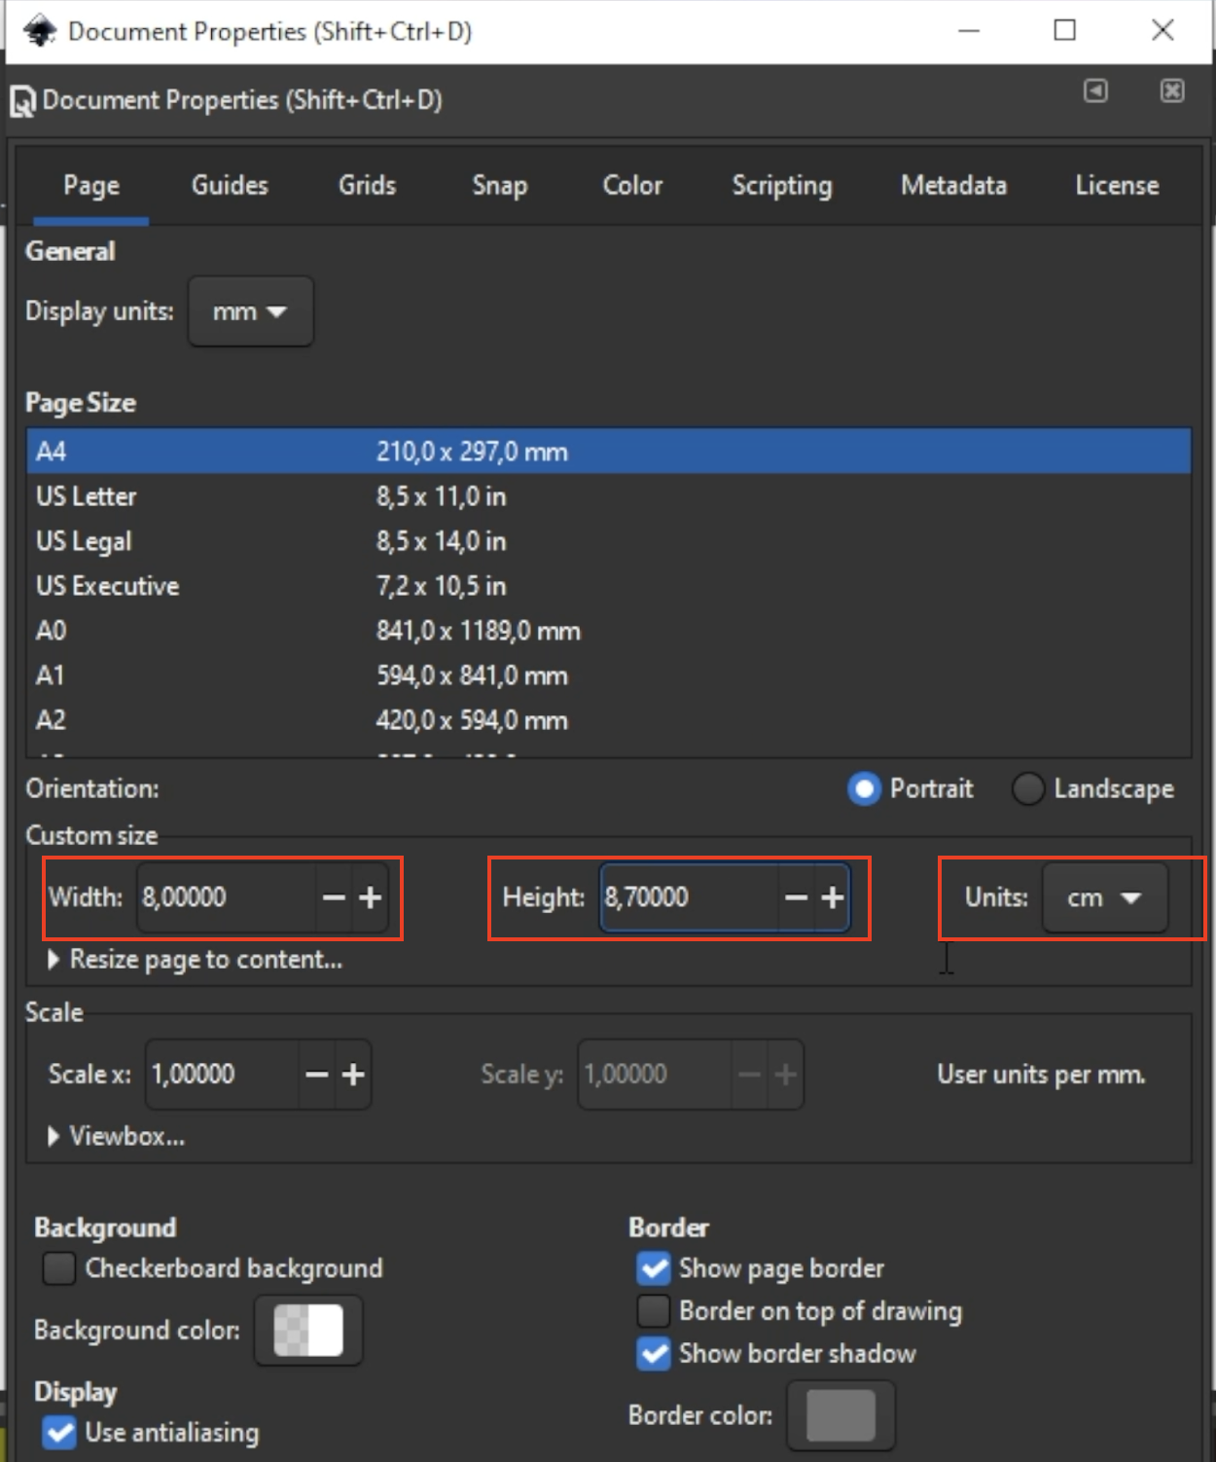Increase Height using the plus button

pyautogui.click(x=833, y=897)
